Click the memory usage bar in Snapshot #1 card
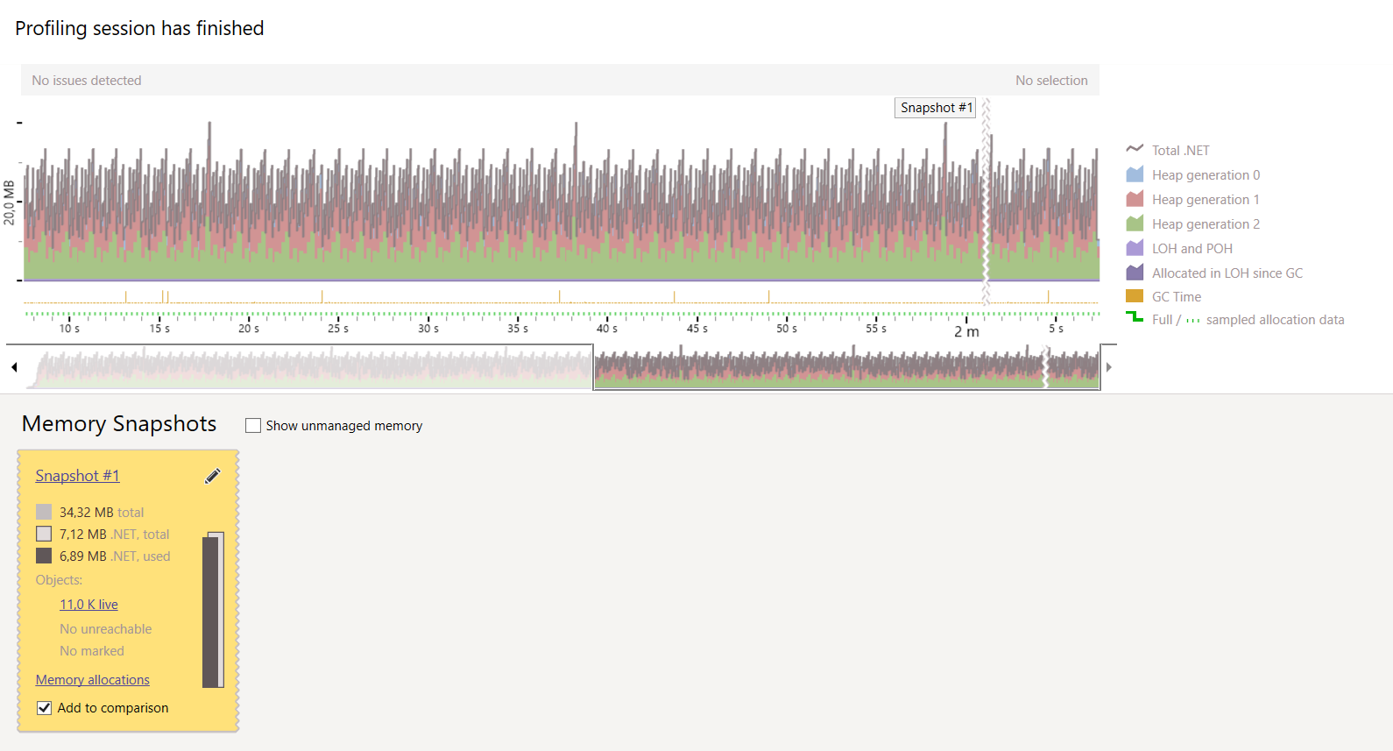Screen dimensions: 1393x751 [214, 610]
